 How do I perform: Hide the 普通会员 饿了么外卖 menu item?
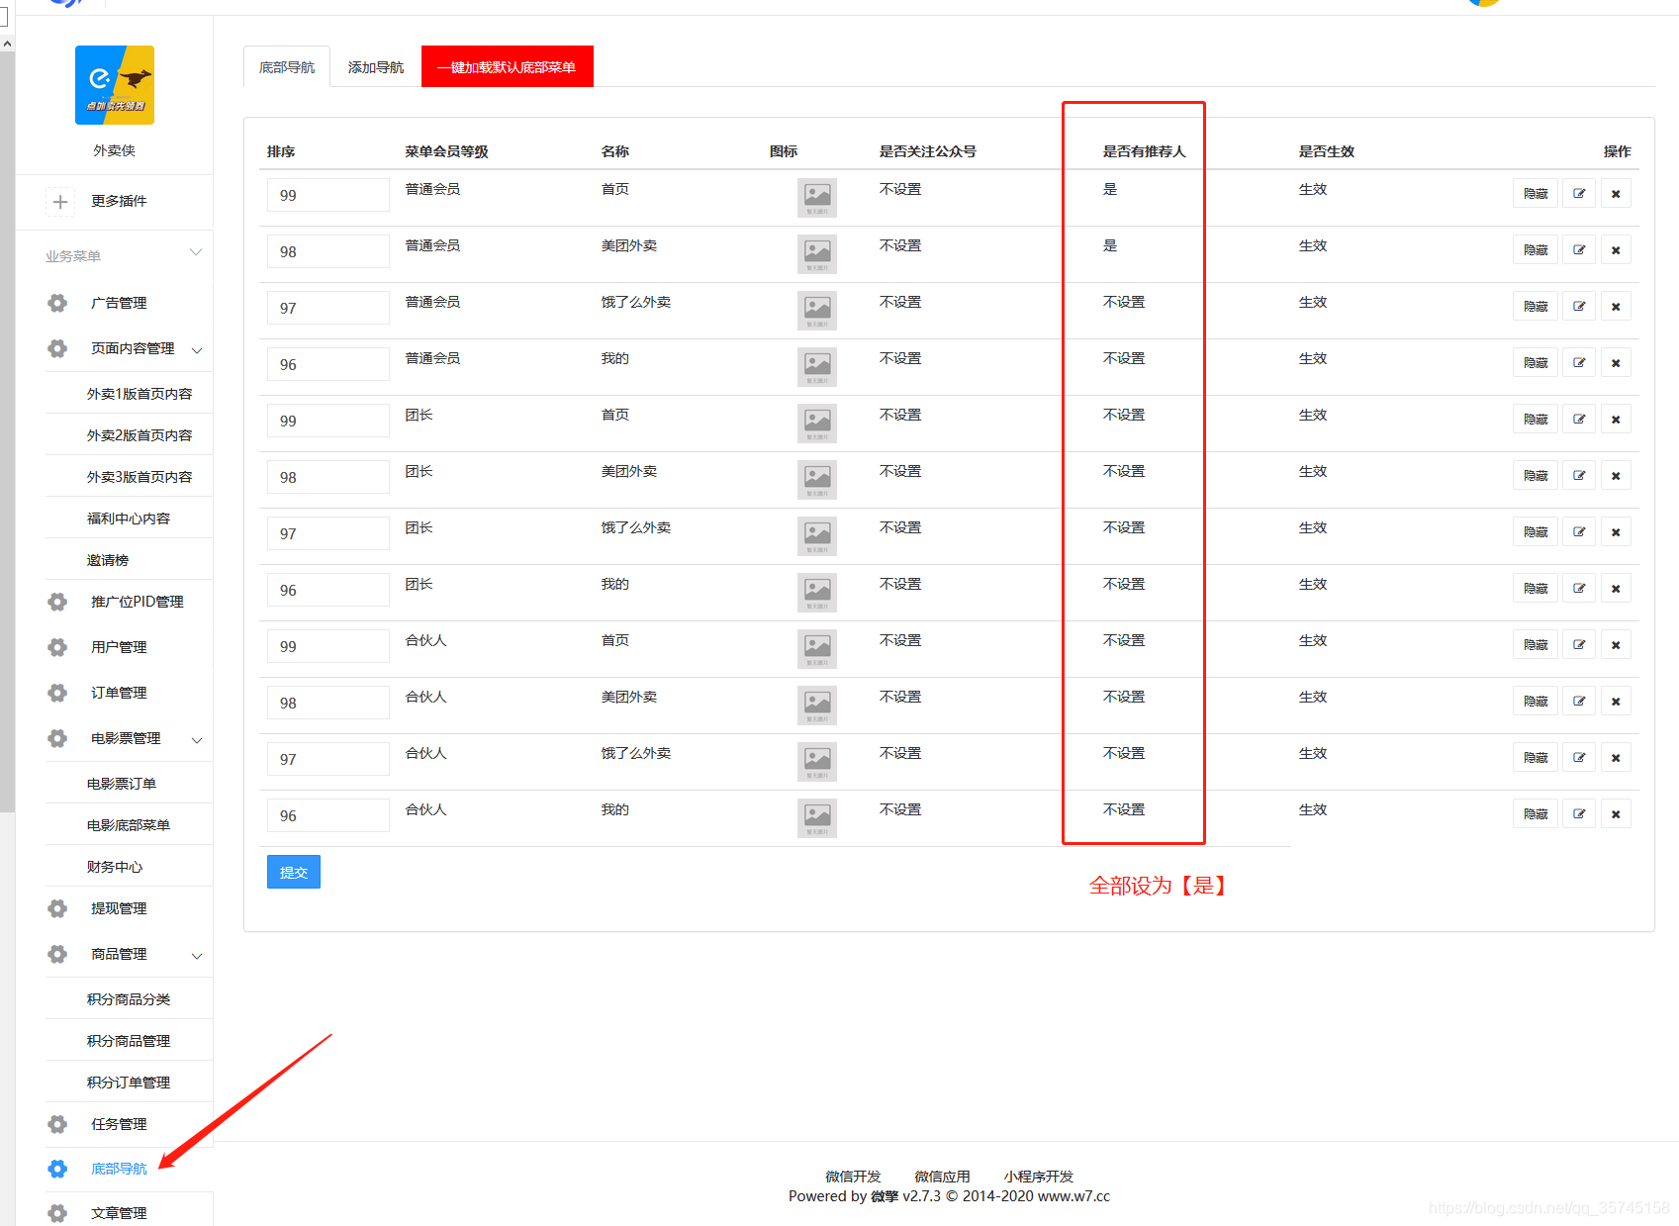point(1536,306)
